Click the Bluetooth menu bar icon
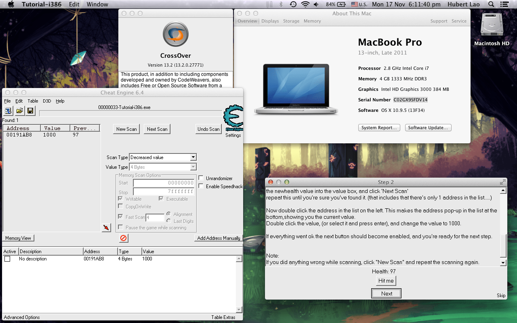This screenshot has width=517, height=323. (x=281, y=4)
